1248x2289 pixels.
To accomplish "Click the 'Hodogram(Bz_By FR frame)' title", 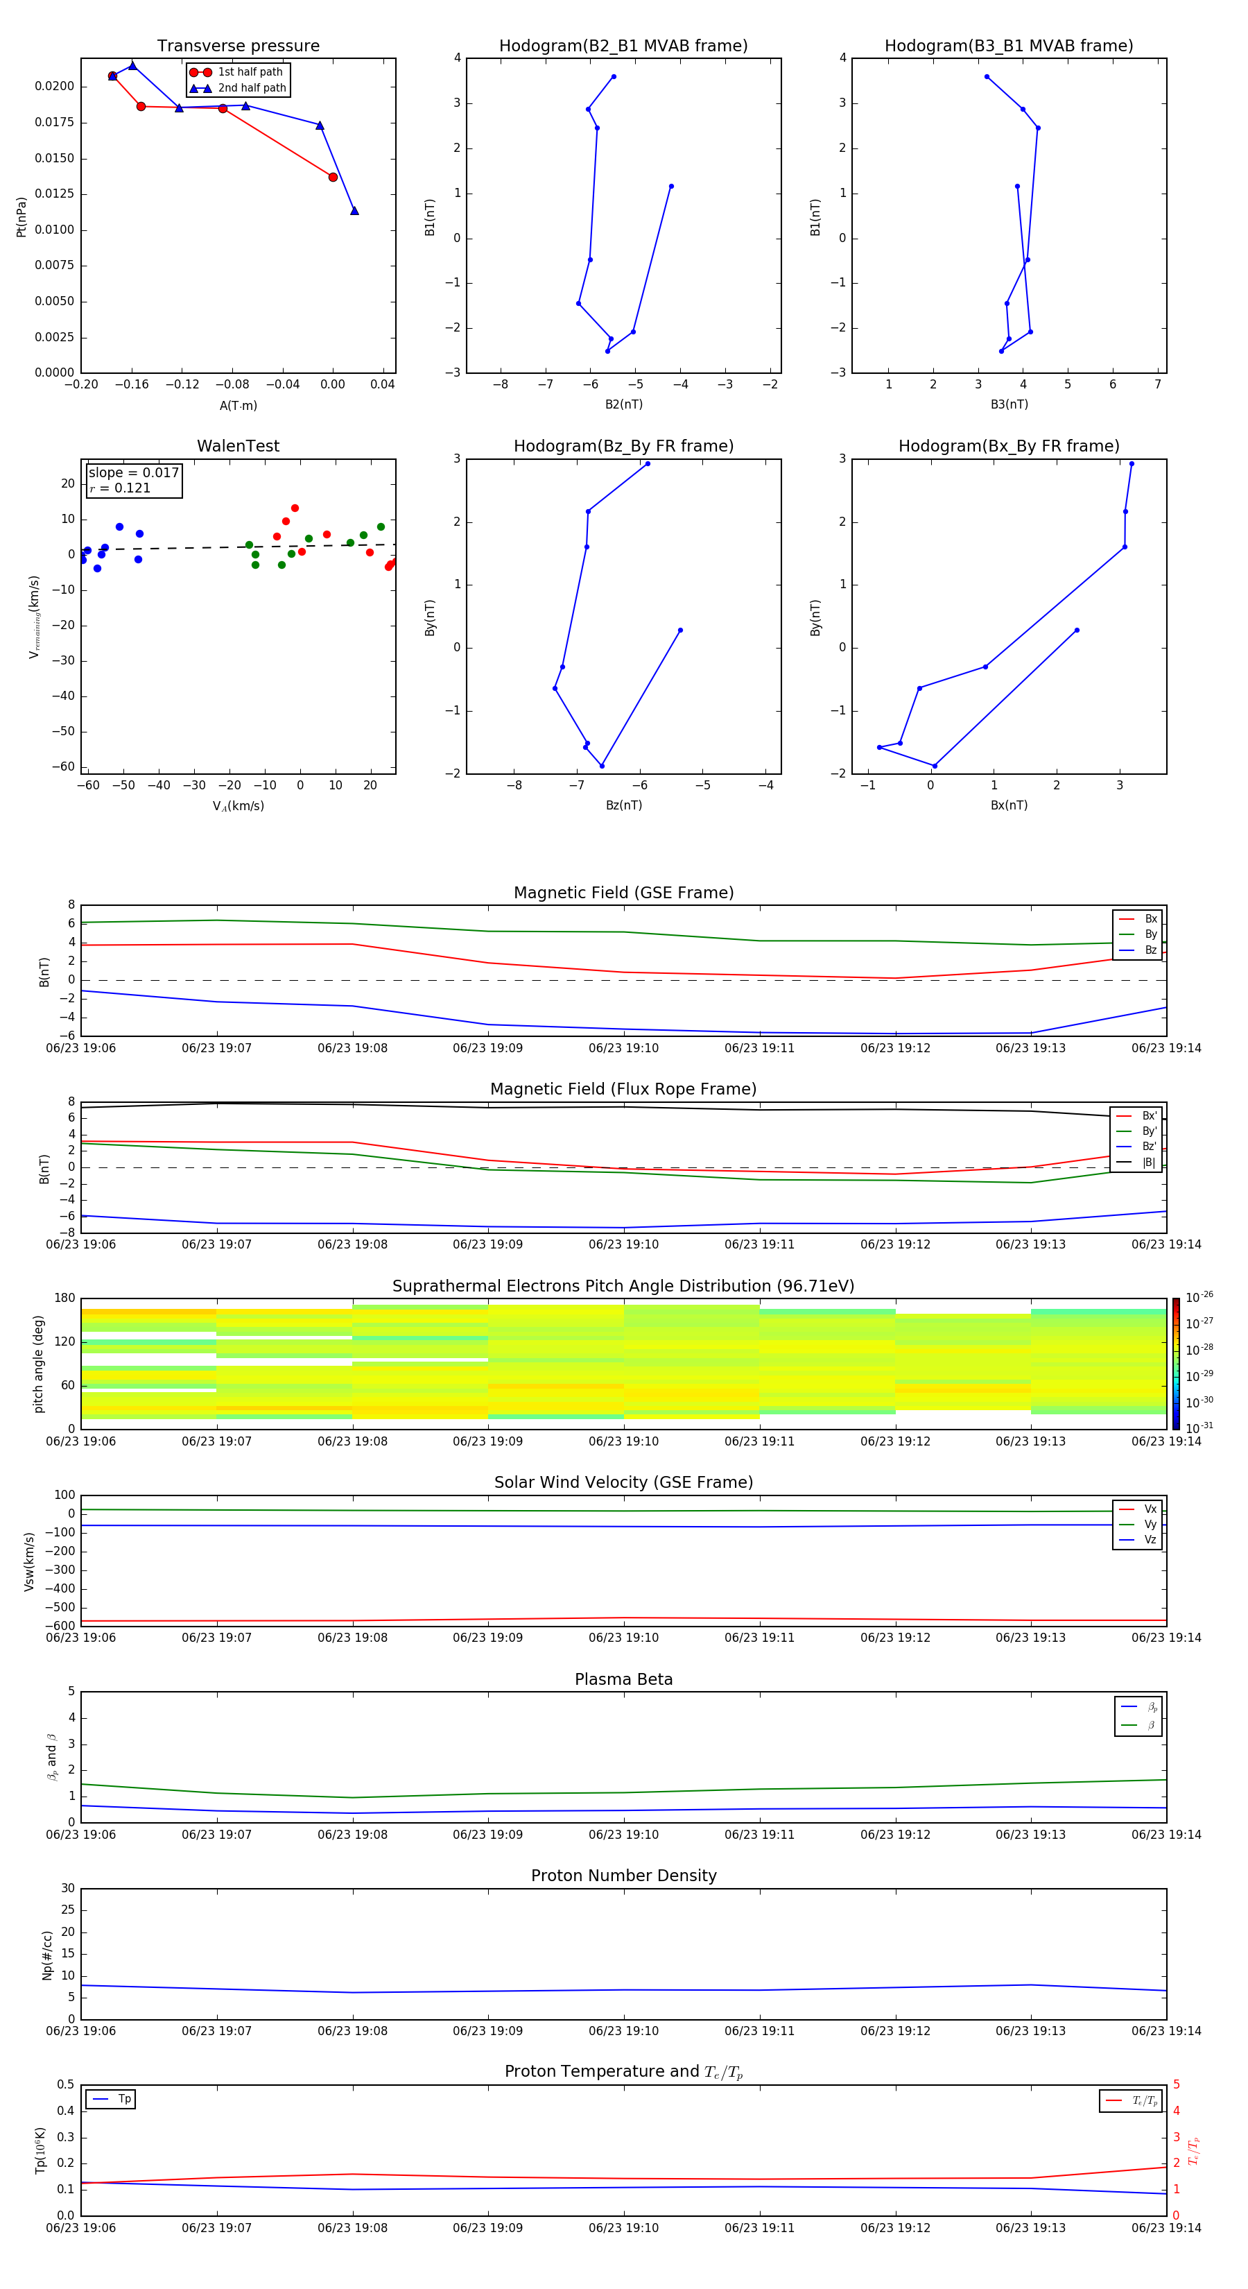I will [623, 446].
